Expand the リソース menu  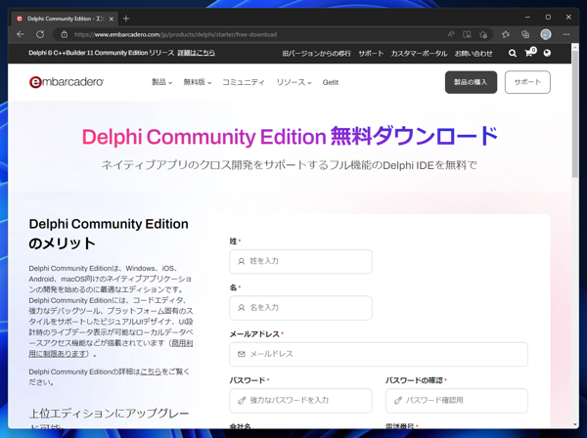[x=293, y=82]
